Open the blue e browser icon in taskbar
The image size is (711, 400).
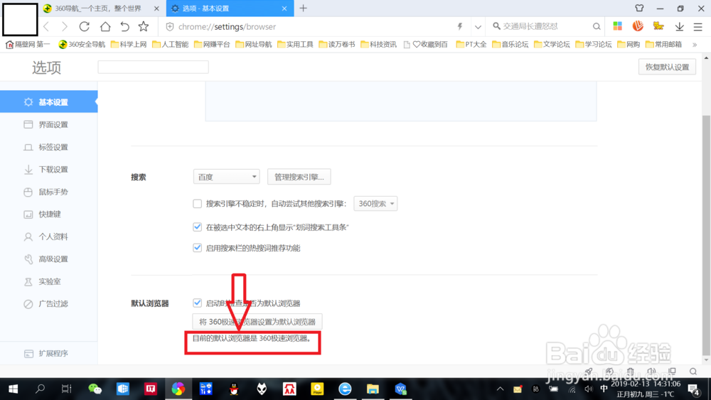(x=345, y=389)
